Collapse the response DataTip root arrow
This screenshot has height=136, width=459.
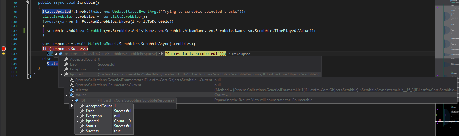click(56, 54)
